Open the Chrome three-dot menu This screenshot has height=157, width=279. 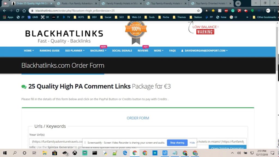275,11
